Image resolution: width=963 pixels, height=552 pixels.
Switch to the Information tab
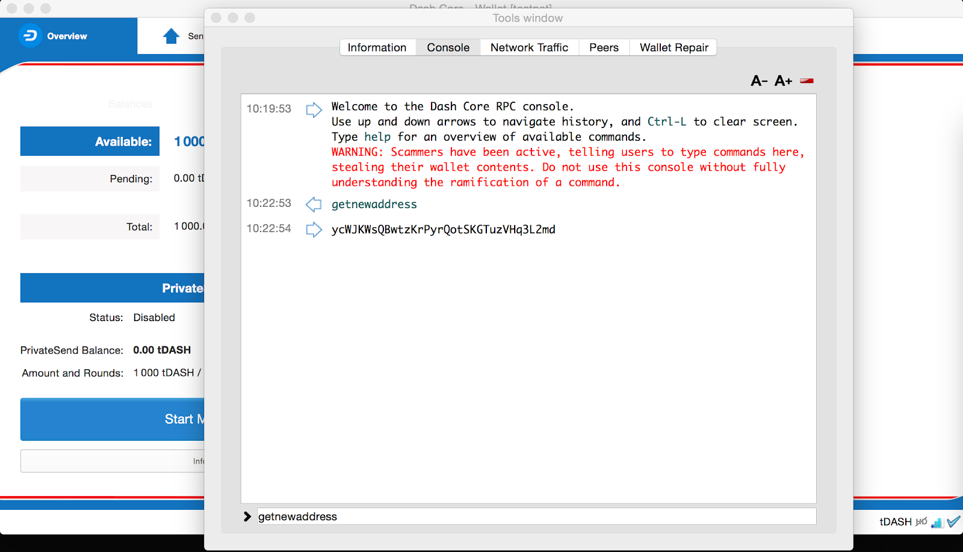click(x=377, y=48)
